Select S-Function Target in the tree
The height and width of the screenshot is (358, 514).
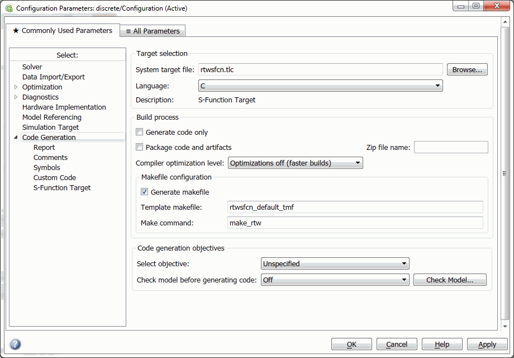pyautogui.click(x=62, y=188)
